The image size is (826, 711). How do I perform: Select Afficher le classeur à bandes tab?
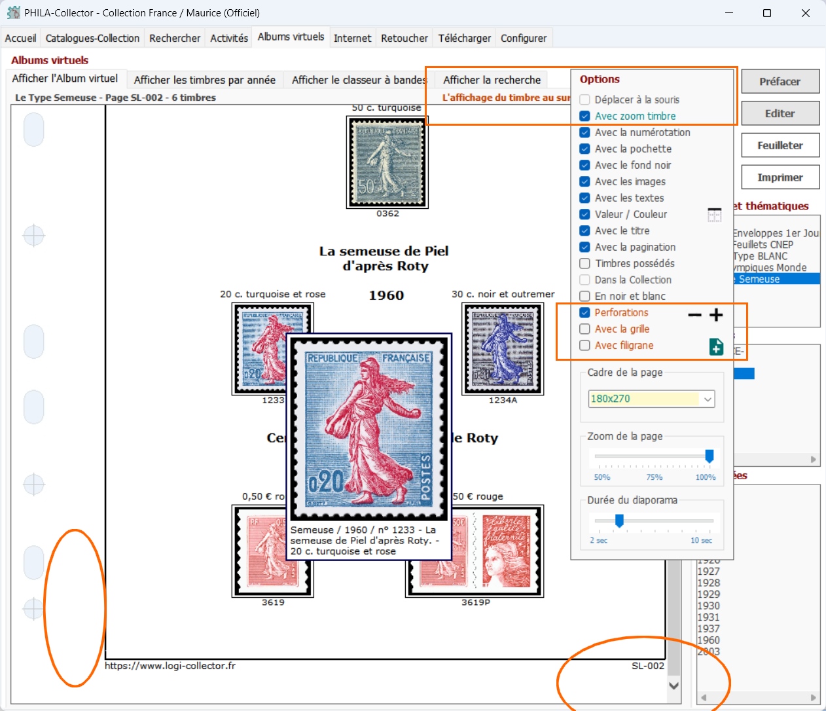pyautogui.click(x=359, y=80)
